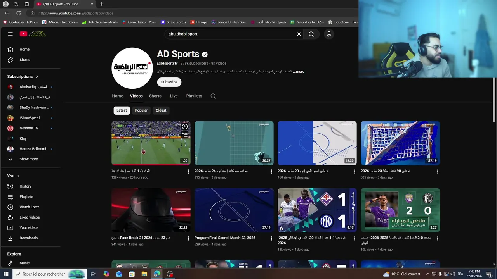The height and width of the screenshot is (279, 497).
Task: Open File Explorer from taskbar
Action: [x=144, y=274]
